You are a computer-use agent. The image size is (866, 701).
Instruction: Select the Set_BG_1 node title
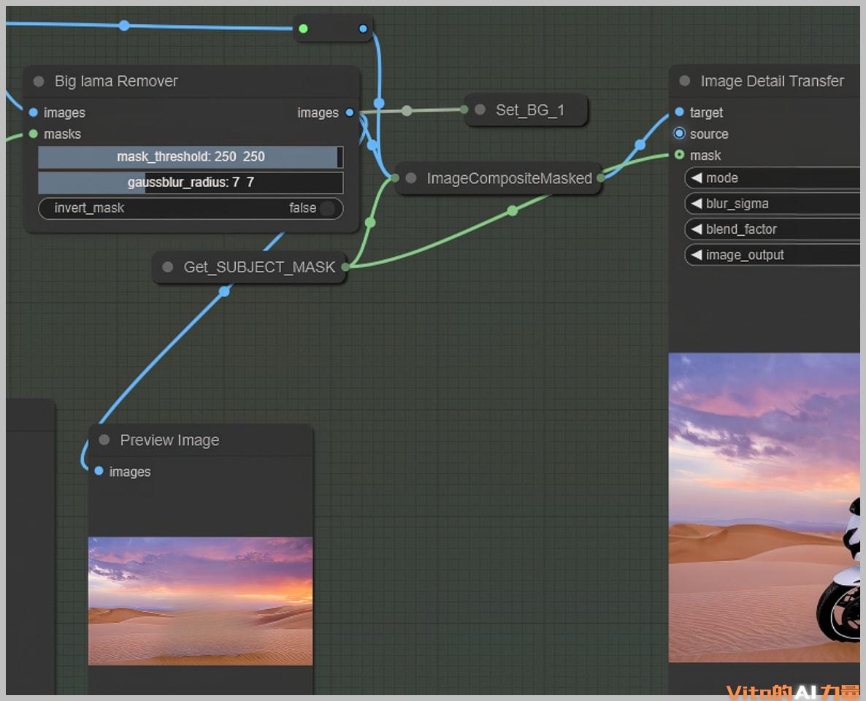pyautogui.click(x=529, y=110)
